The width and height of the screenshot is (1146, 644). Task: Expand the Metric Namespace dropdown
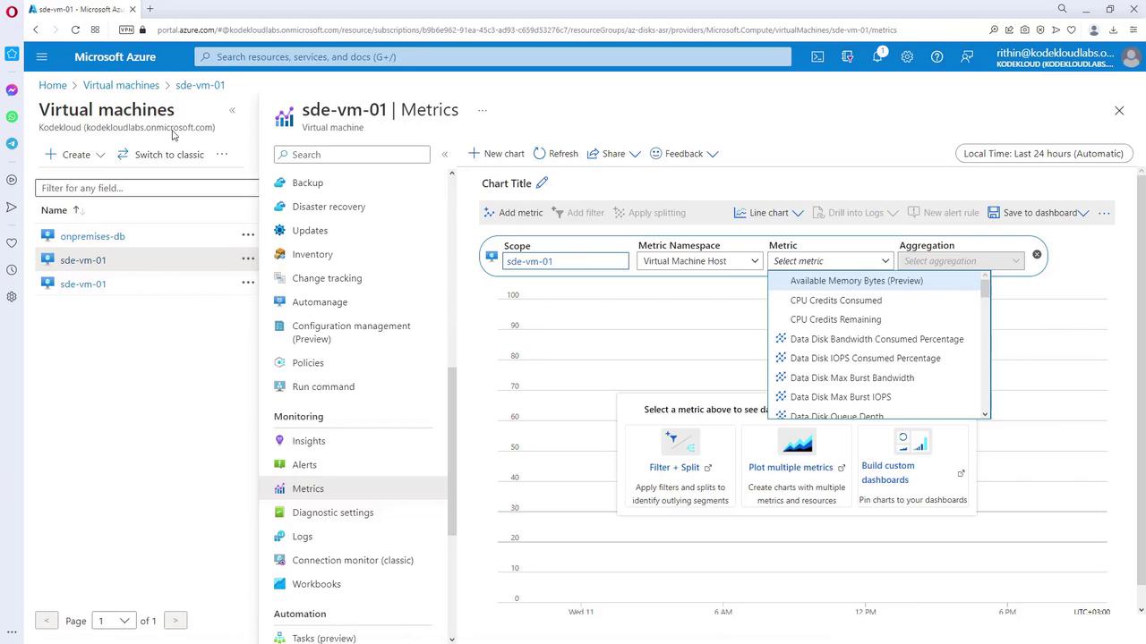pyautogui.click(x=699, y=261)
